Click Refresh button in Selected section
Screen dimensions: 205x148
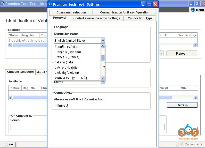pyautogui.click(x=182, y=53)
